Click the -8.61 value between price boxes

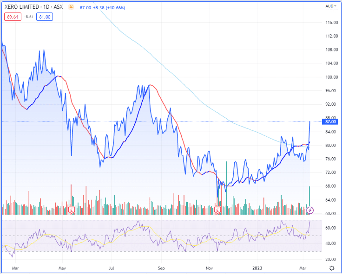(x=29, y=17)
